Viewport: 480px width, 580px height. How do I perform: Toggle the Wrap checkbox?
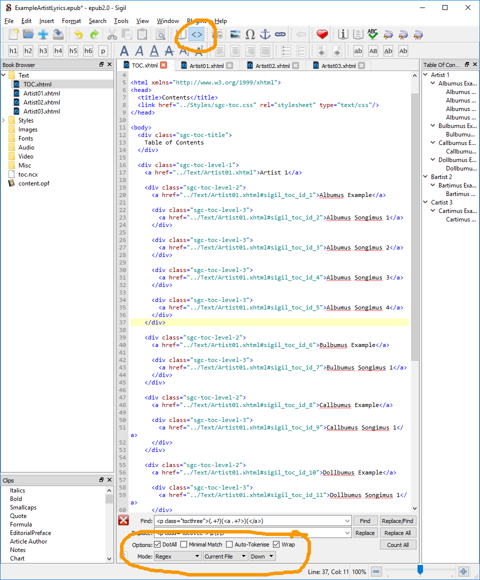[x=276, y=544]
